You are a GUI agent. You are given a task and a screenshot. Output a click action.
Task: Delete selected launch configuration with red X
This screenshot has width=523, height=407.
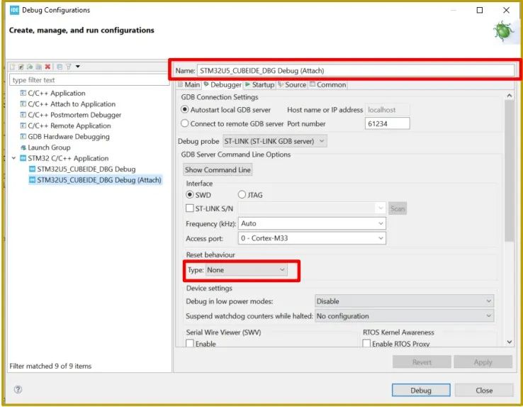[x=47, y=67]
